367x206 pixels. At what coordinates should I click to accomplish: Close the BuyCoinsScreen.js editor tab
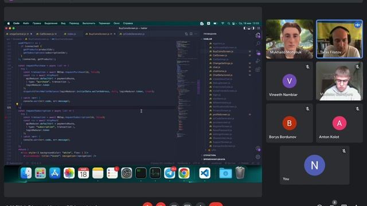[x=115, y=34]
